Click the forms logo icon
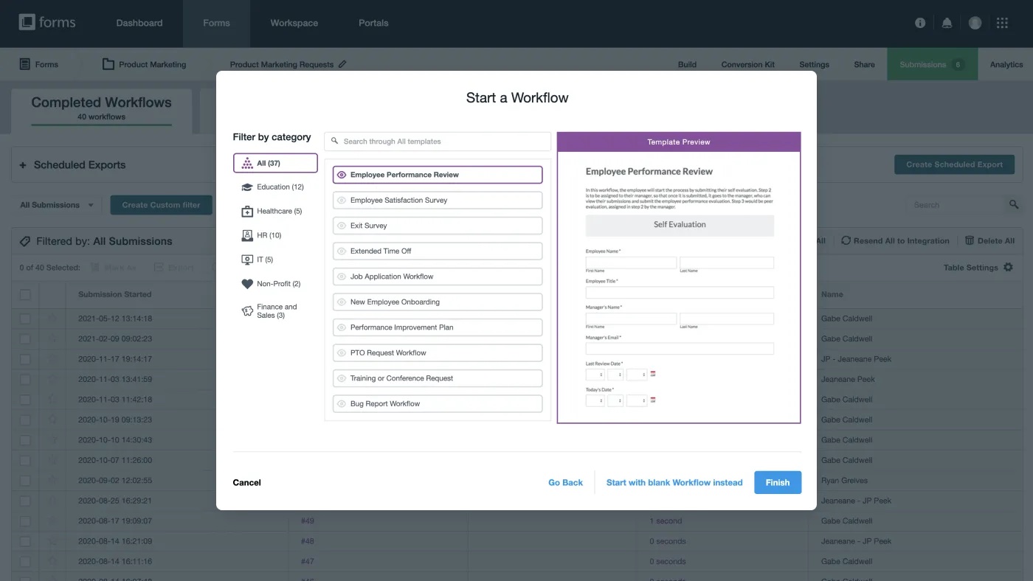This screenshot has height=581, width=1033. click(28, 22)
